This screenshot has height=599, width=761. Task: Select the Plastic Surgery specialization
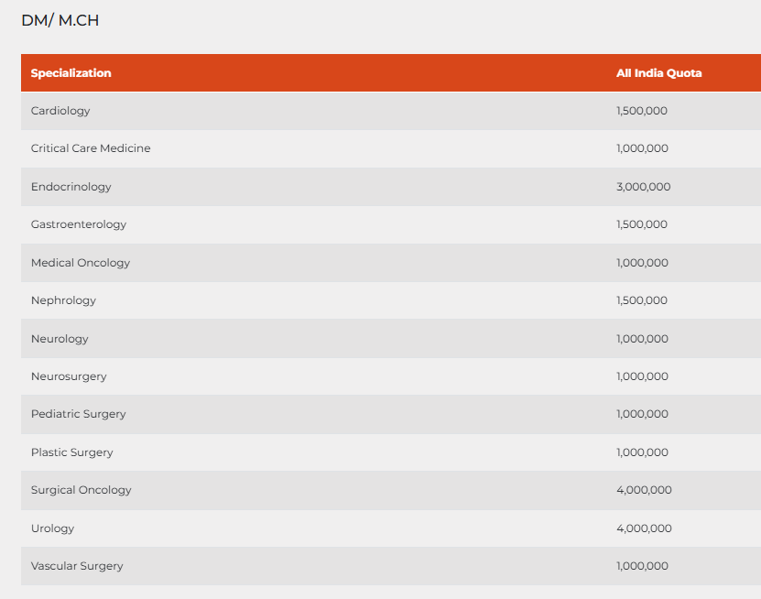[72, 452]
